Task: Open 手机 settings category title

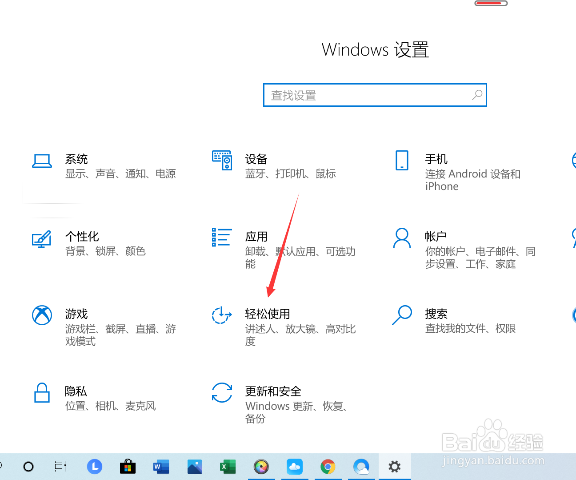Action: pyautogui.click(x=436, y=159)
